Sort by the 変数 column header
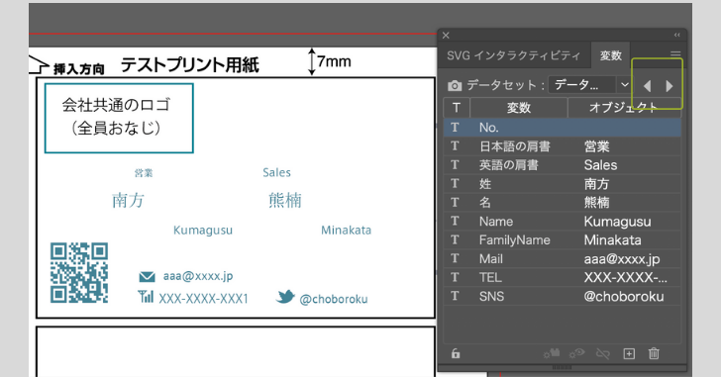This screenshot has height=377, width=721. click(519, 108)
